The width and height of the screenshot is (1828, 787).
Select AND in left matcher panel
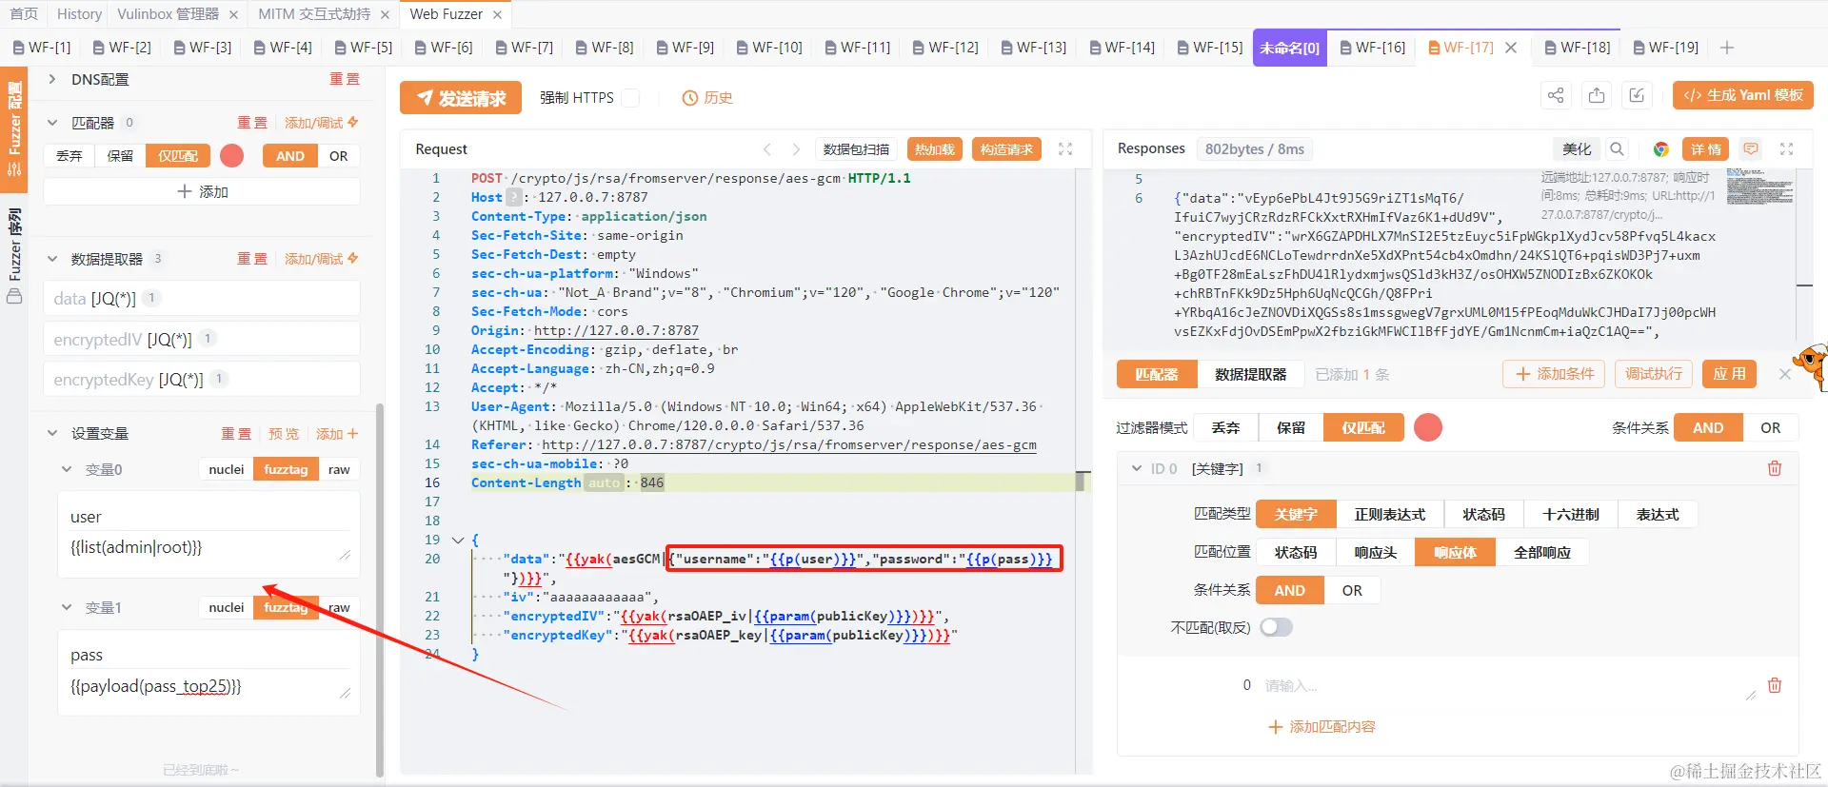pyautogui.click(x=290, y=156)
